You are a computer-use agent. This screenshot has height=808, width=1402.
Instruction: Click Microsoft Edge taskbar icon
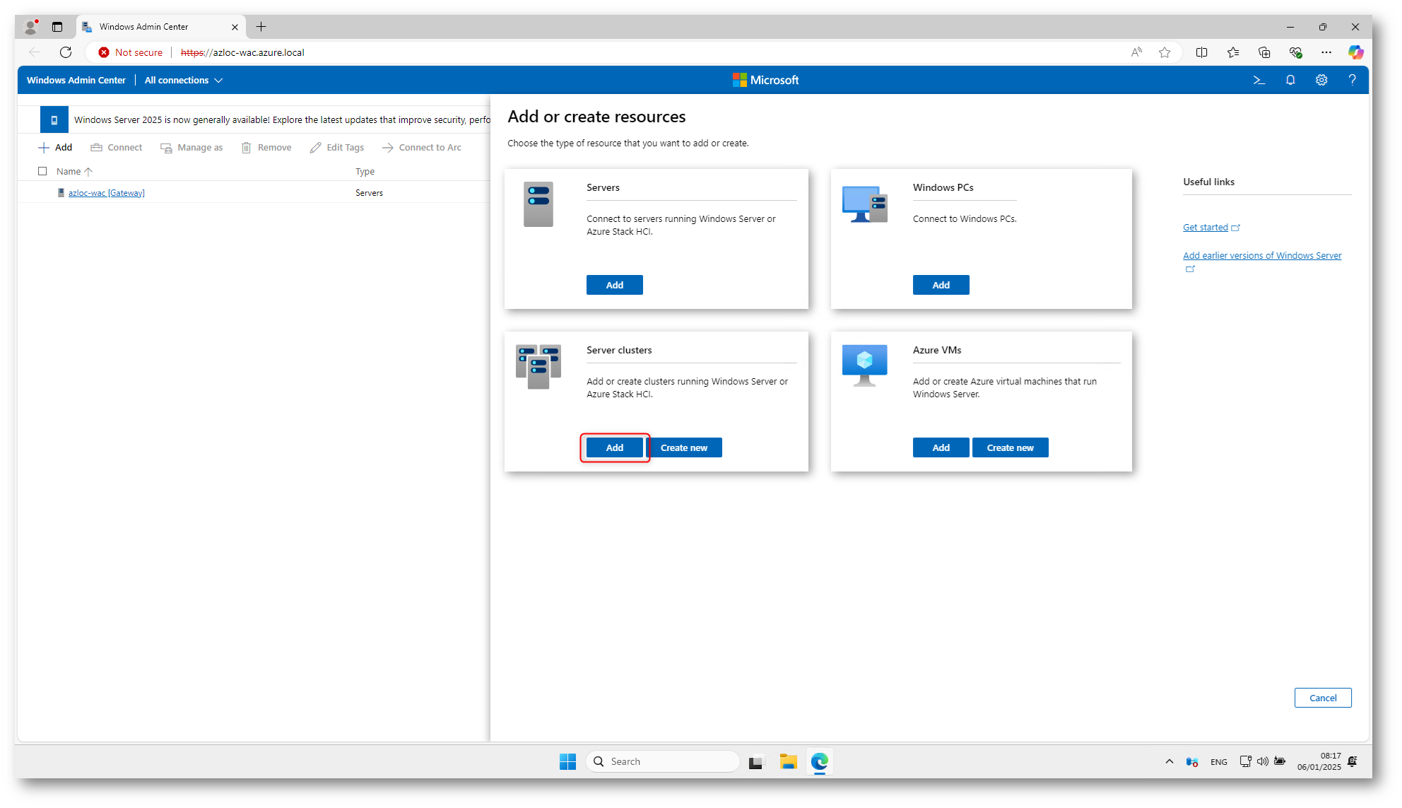point(819,761)
